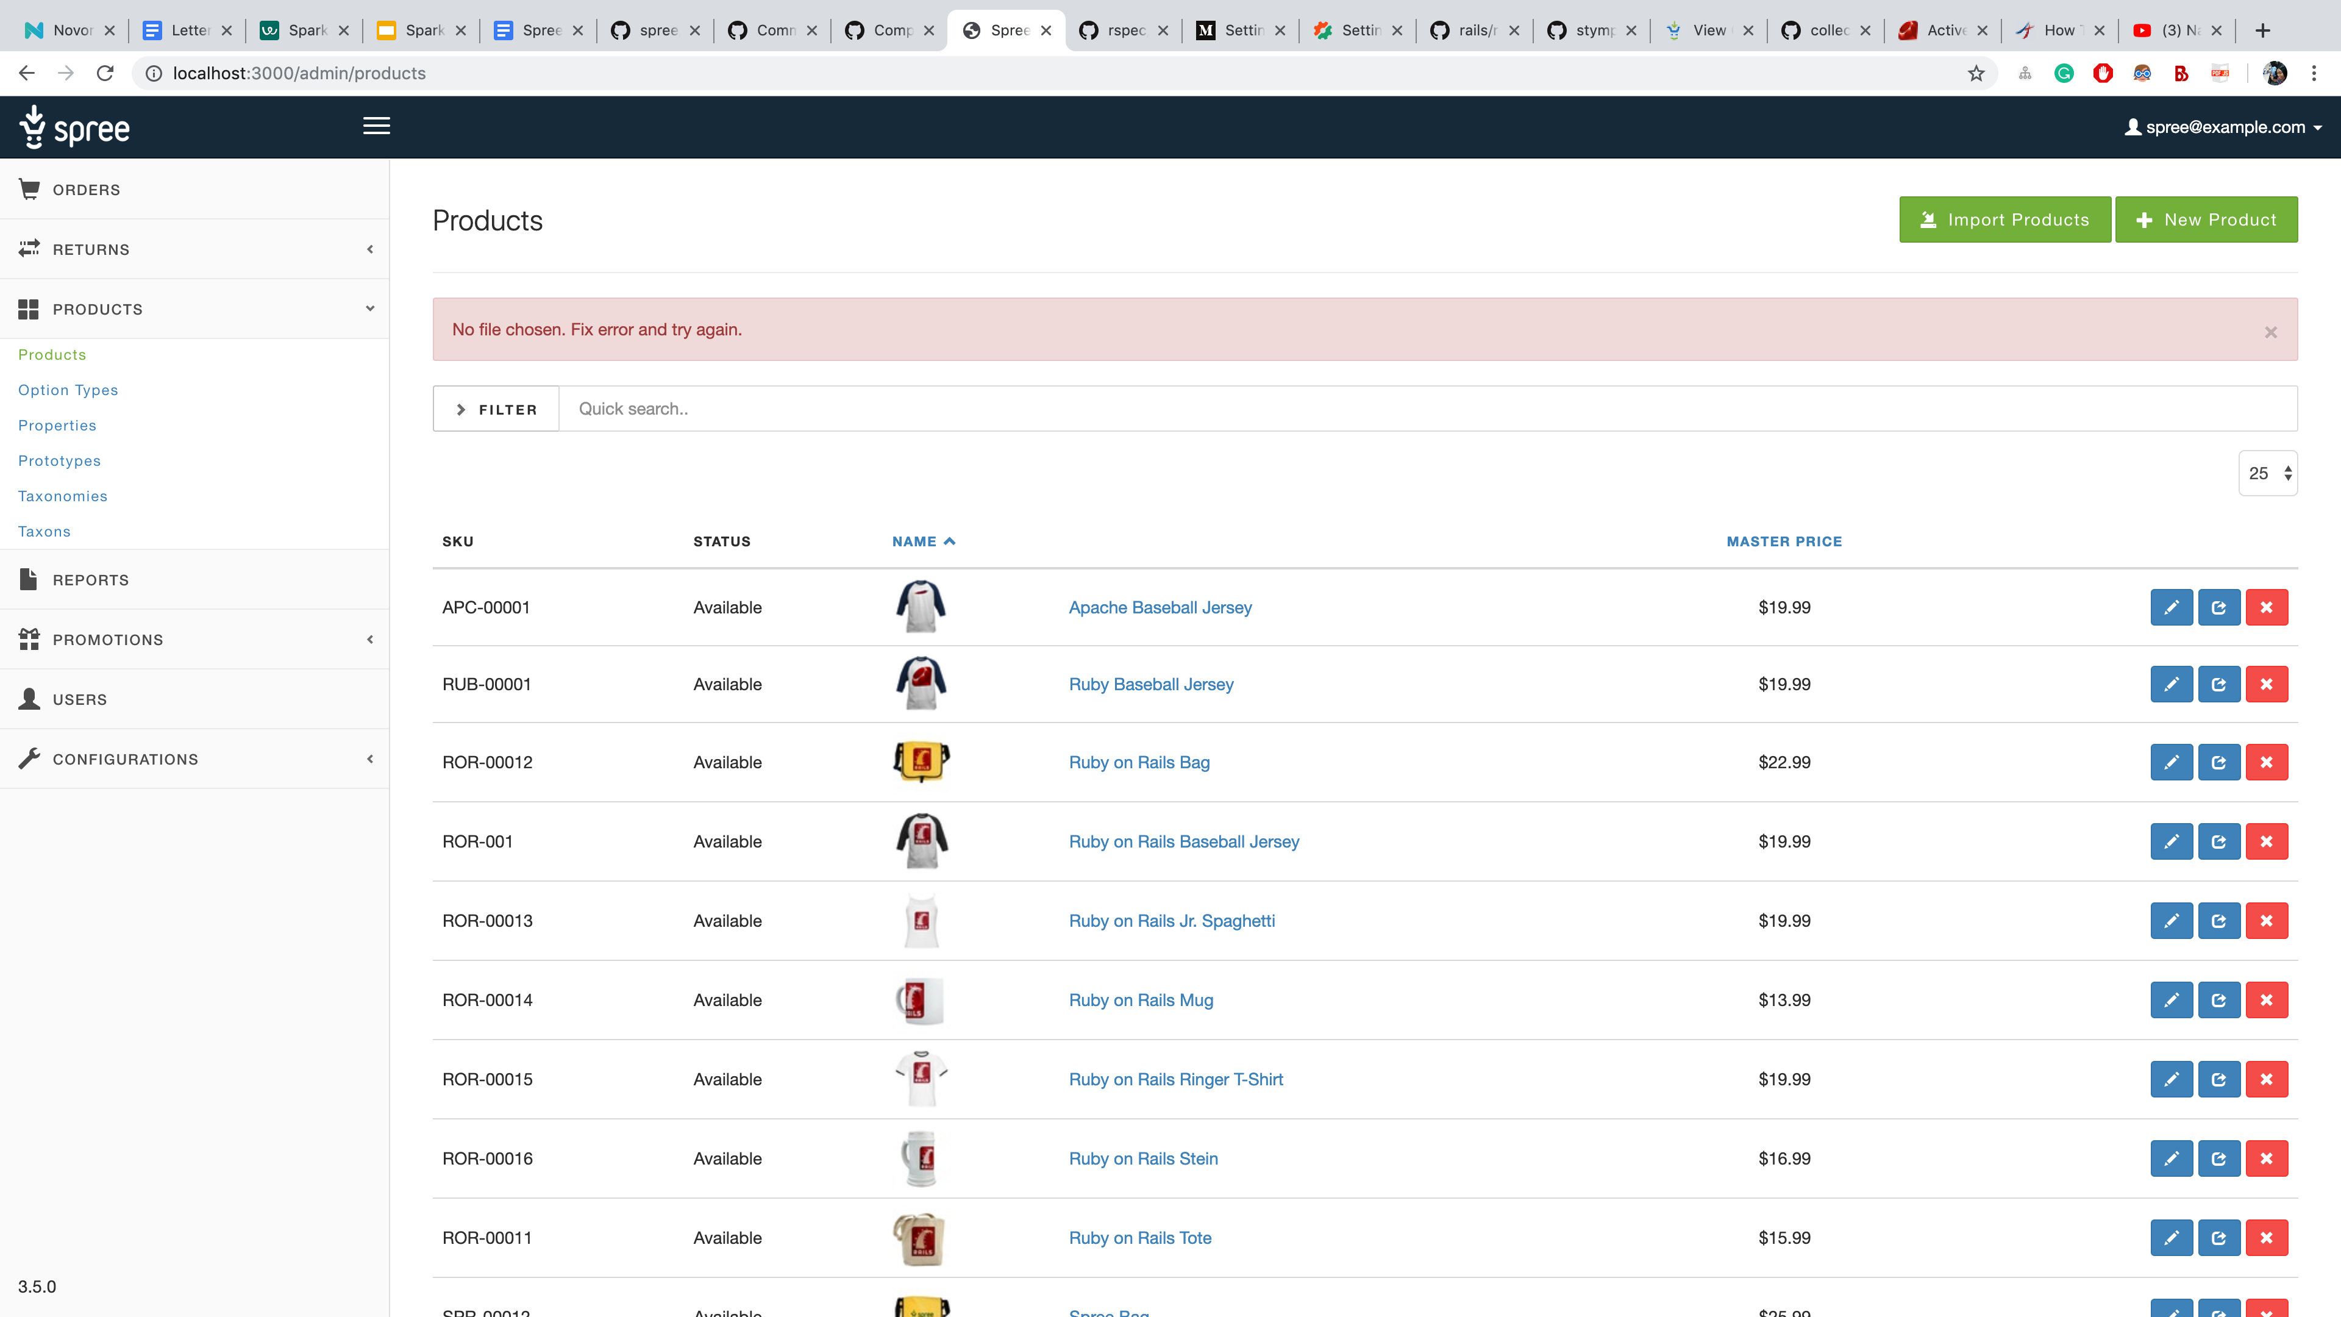Sort by Master Price column
The image size is (2341, 1317).
point(1784,541)
